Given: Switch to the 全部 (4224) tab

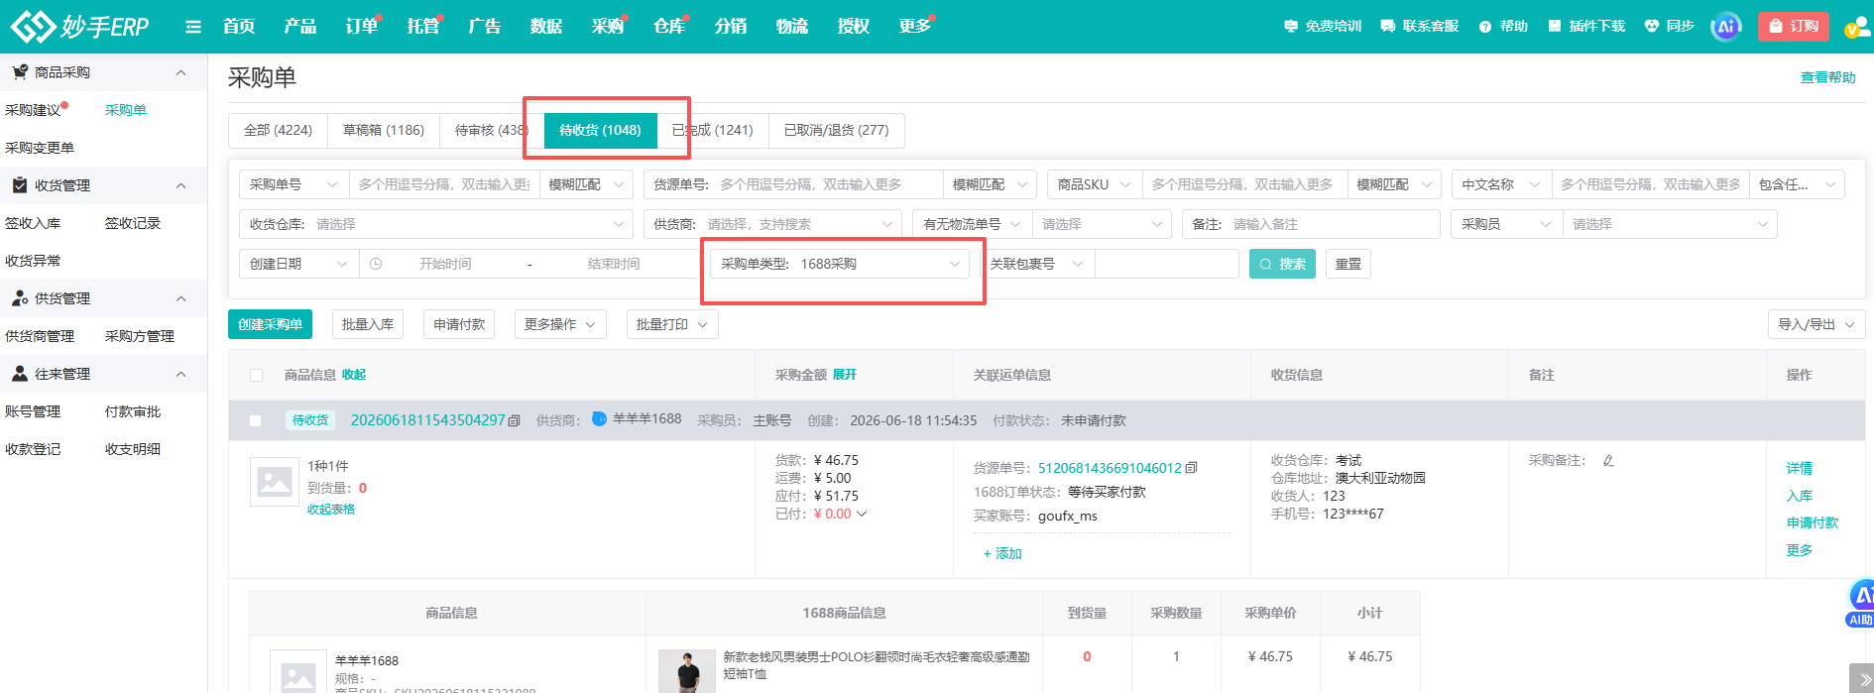Looking at the screenshot, I should (278, 130).
